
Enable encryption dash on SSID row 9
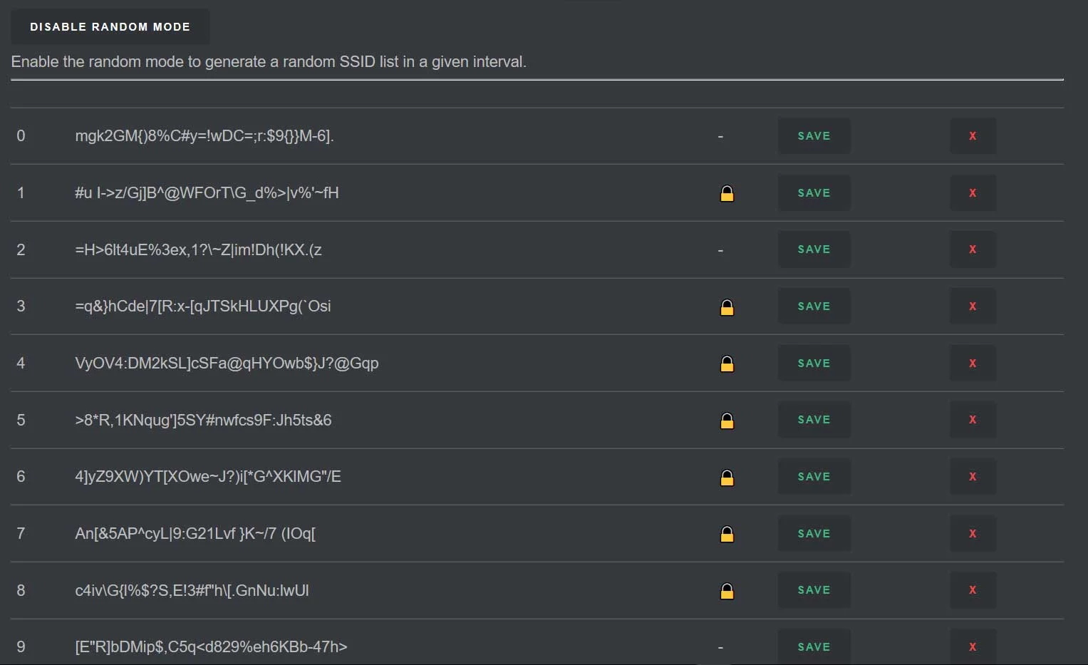(720, 647)
